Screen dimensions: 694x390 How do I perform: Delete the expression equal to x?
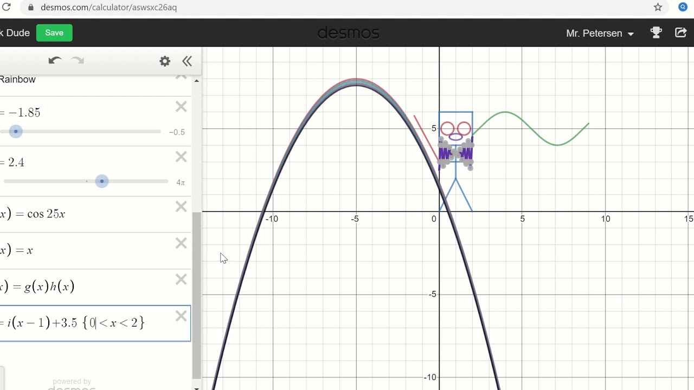click(x=181, y=244)
